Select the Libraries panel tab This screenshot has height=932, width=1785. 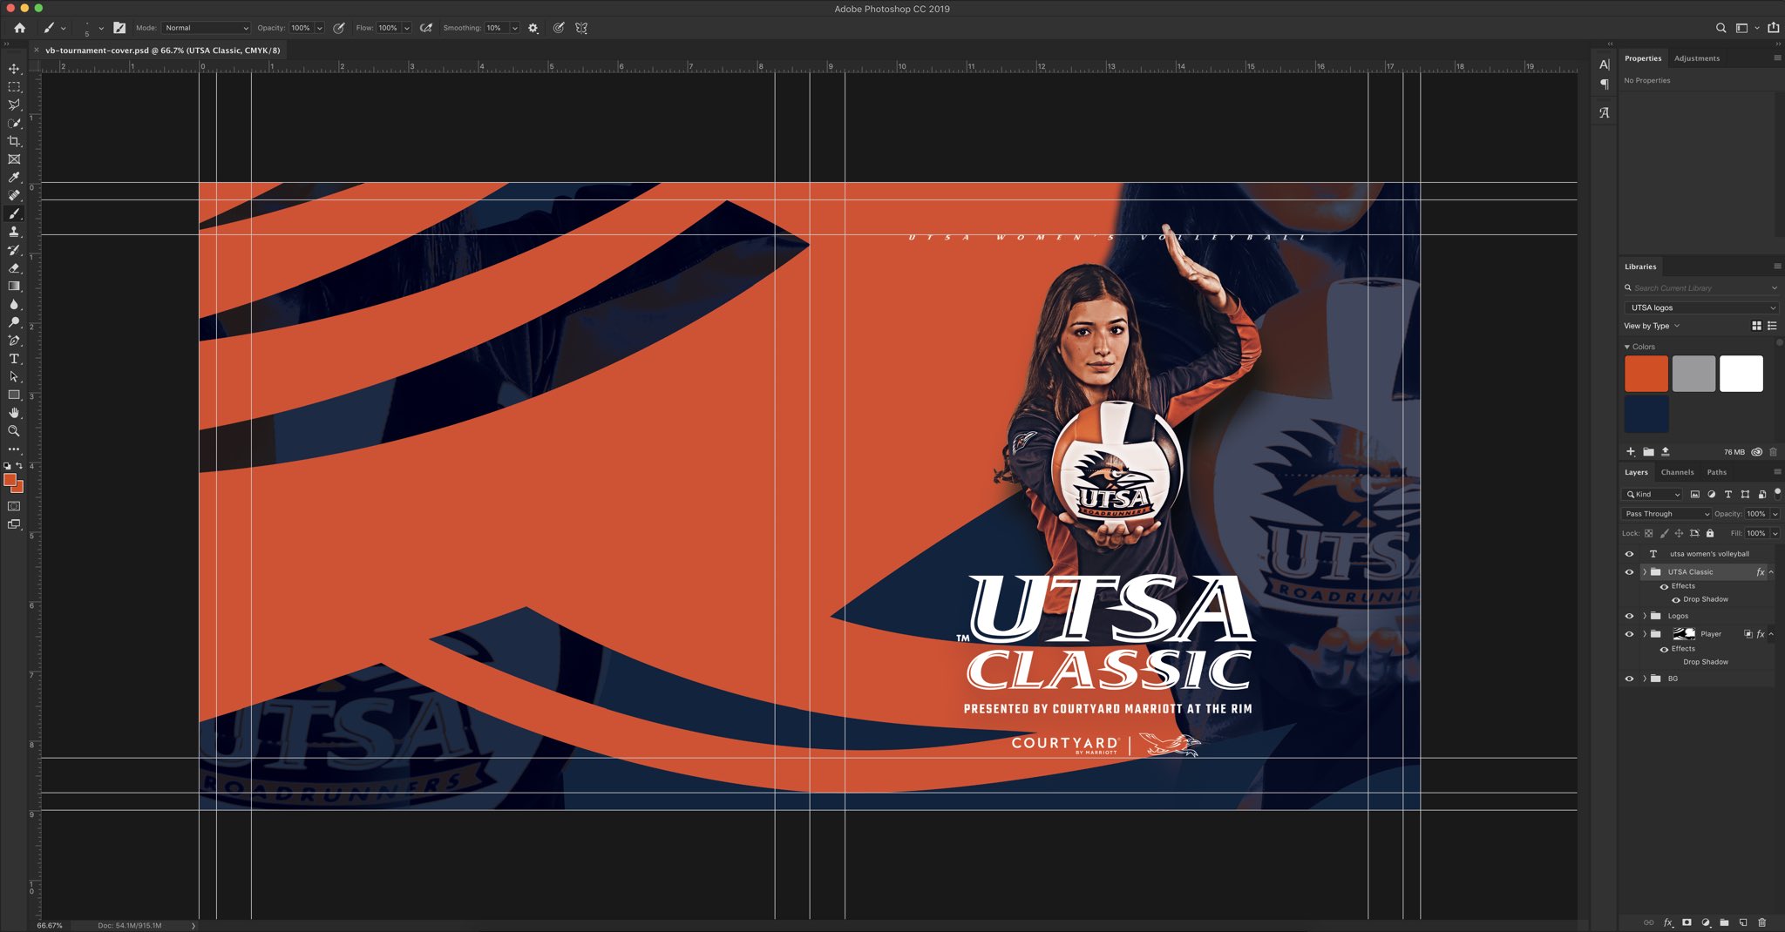(x=1640, y=267)
